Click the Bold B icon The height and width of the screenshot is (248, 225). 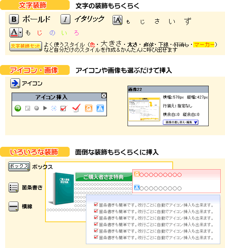(14, 19)
